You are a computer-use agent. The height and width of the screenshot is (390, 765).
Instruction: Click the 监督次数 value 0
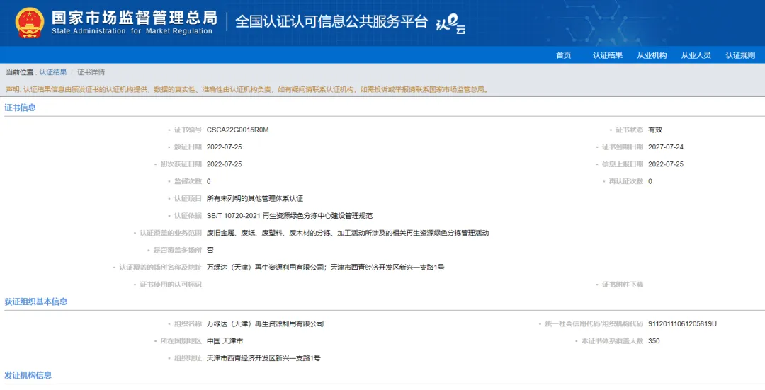(x=209, y=181)
